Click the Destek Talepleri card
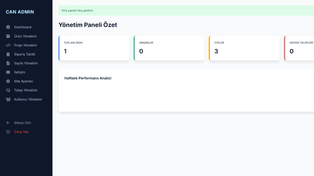The width and height of the screenshot is (314, 176). 299,48
